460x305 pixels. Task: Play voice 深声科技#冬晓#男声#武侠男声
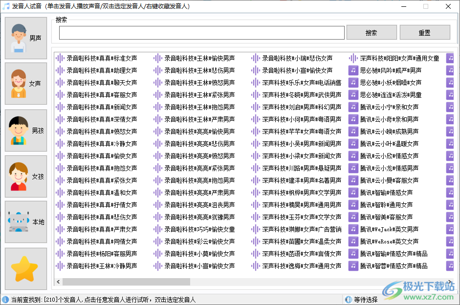[302, 95]
